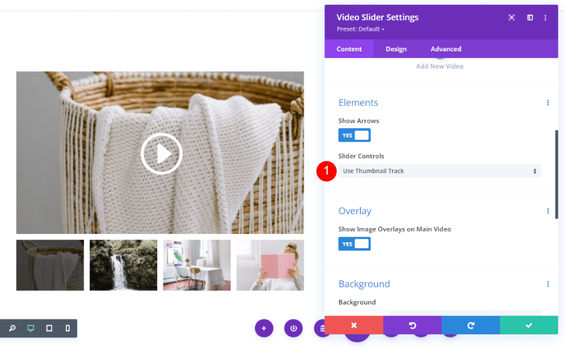565x349 pixels.
Task: Turn off Show Image Overlays on Main Video
Action: (354, 243)
